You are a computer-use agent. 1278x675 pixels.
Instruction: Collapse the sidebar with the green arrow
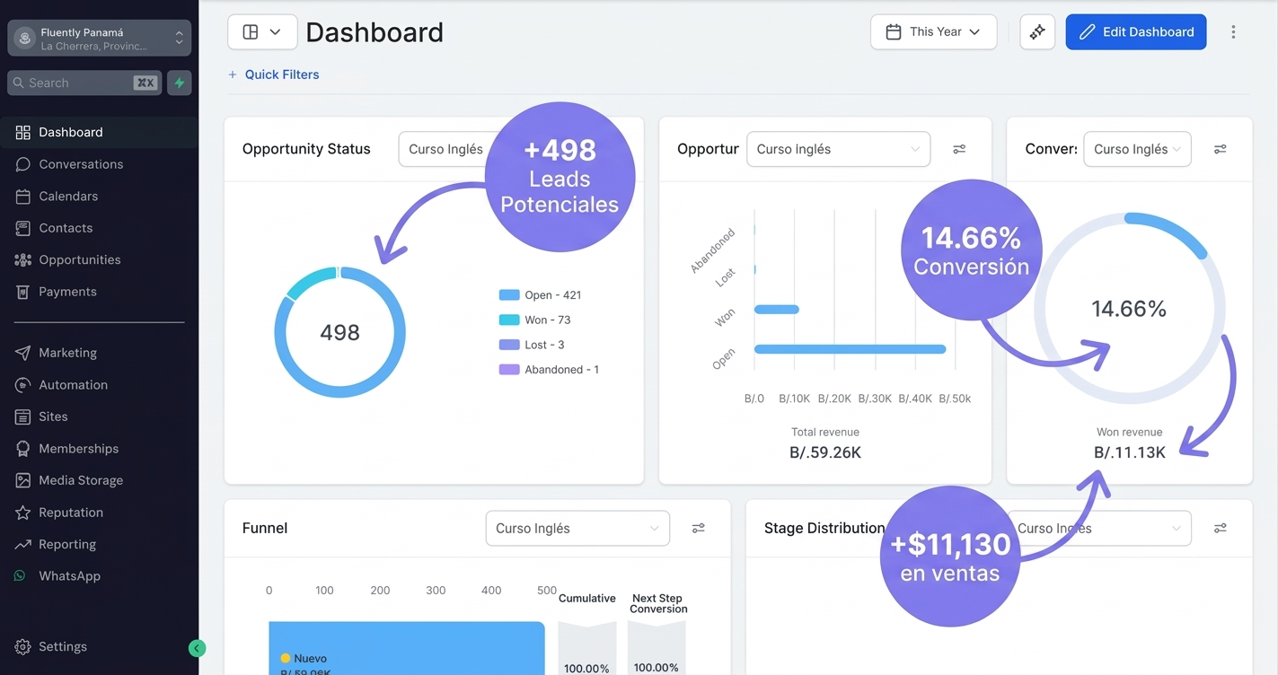(197, 648)
